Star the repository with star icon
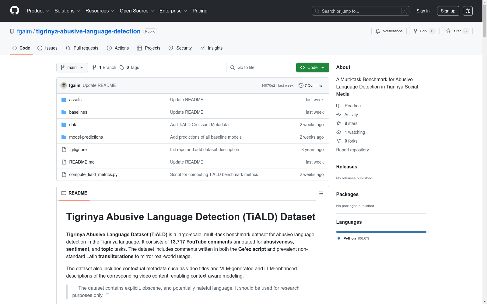 [x=448, y=31]
